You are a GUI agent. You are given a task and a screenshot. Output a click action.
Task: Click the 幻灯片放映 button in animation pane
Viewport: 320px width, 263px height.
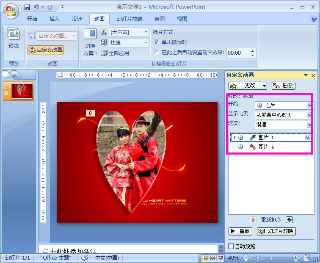[276, 231]
